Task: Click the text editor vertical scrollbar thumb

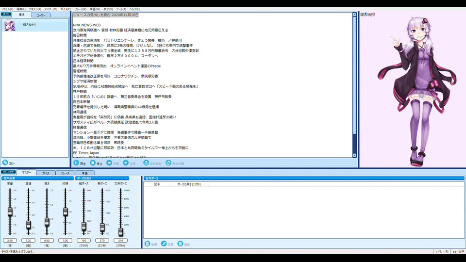Action: point(354,75)
